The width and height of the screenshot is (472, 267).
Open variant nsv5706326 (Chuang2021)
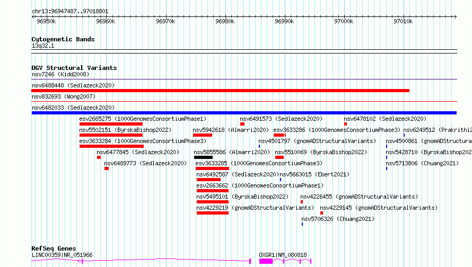click(338, 219)
